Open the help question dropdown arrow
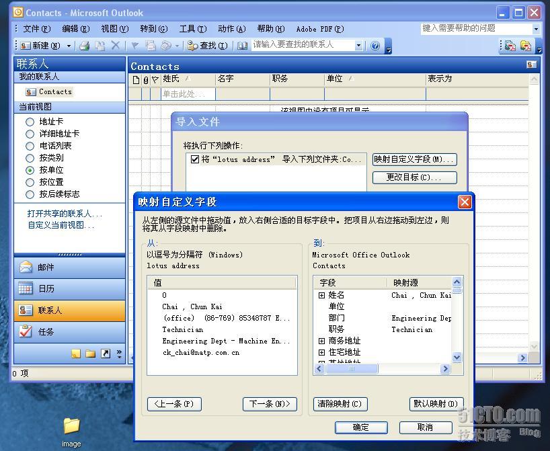 (536, 29)
